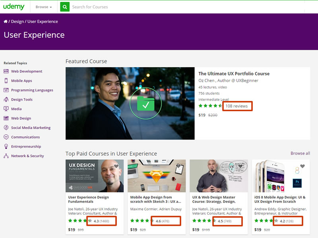This screenshot has height=238, width=318.
Task: Click the 4.2 (126) rating text
Action: [x=287, y=221]
